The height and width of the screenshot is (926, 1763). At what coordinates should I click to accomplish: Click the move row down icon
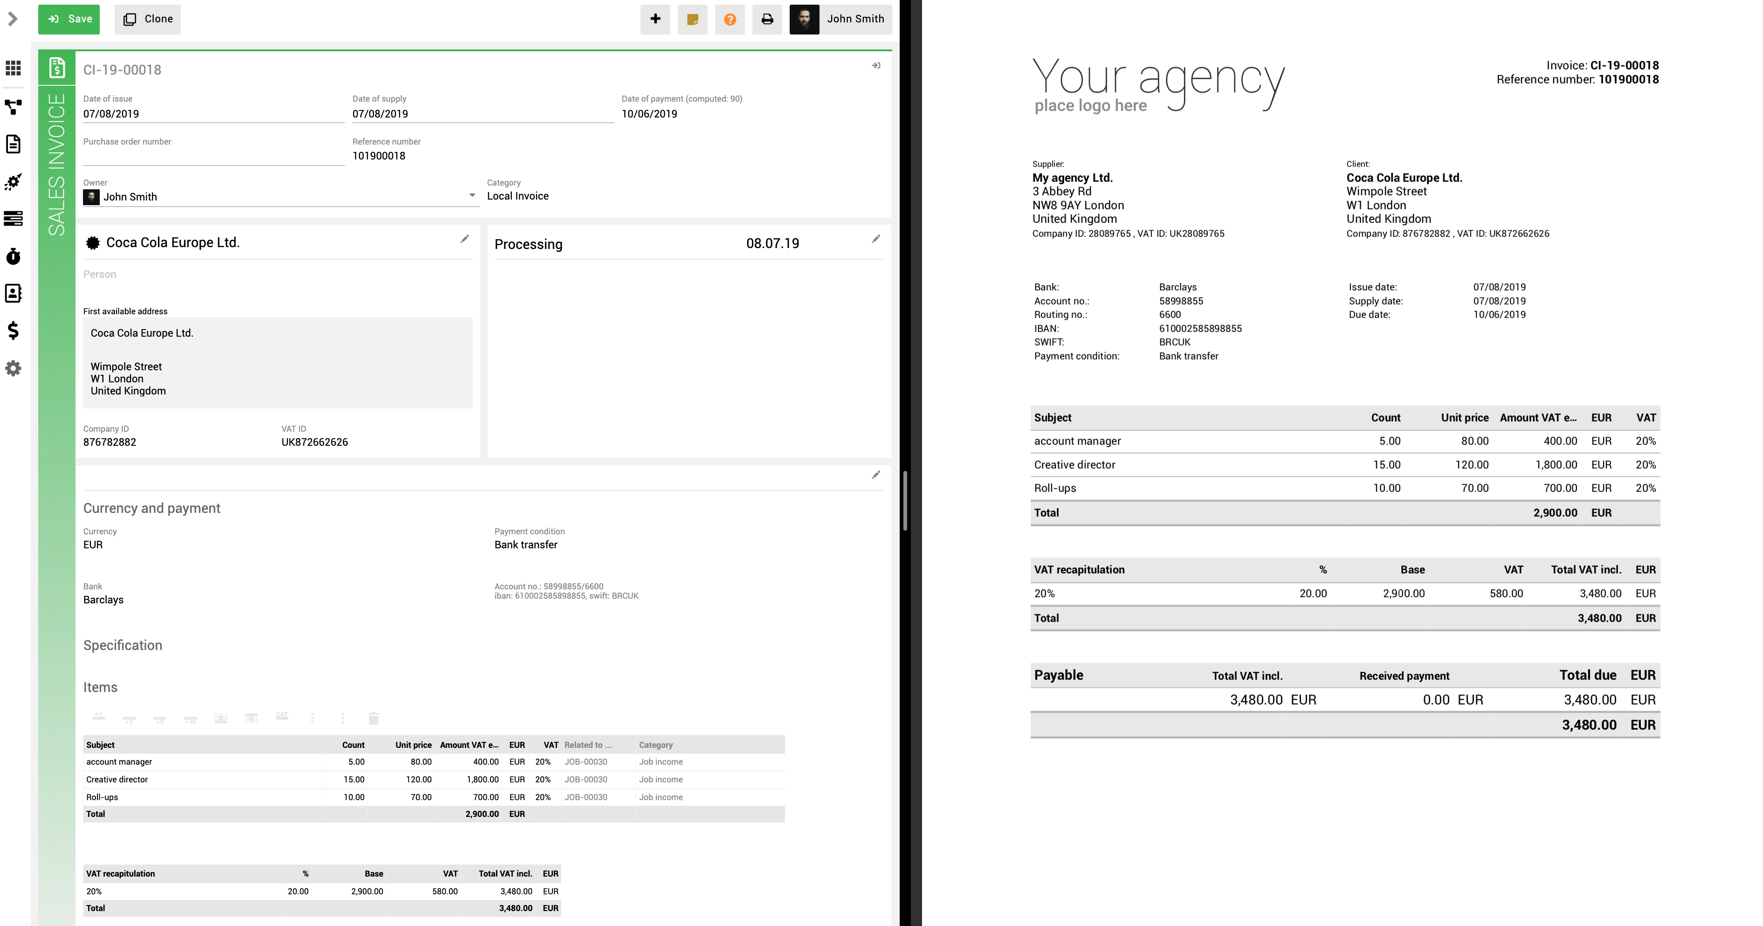251,718
